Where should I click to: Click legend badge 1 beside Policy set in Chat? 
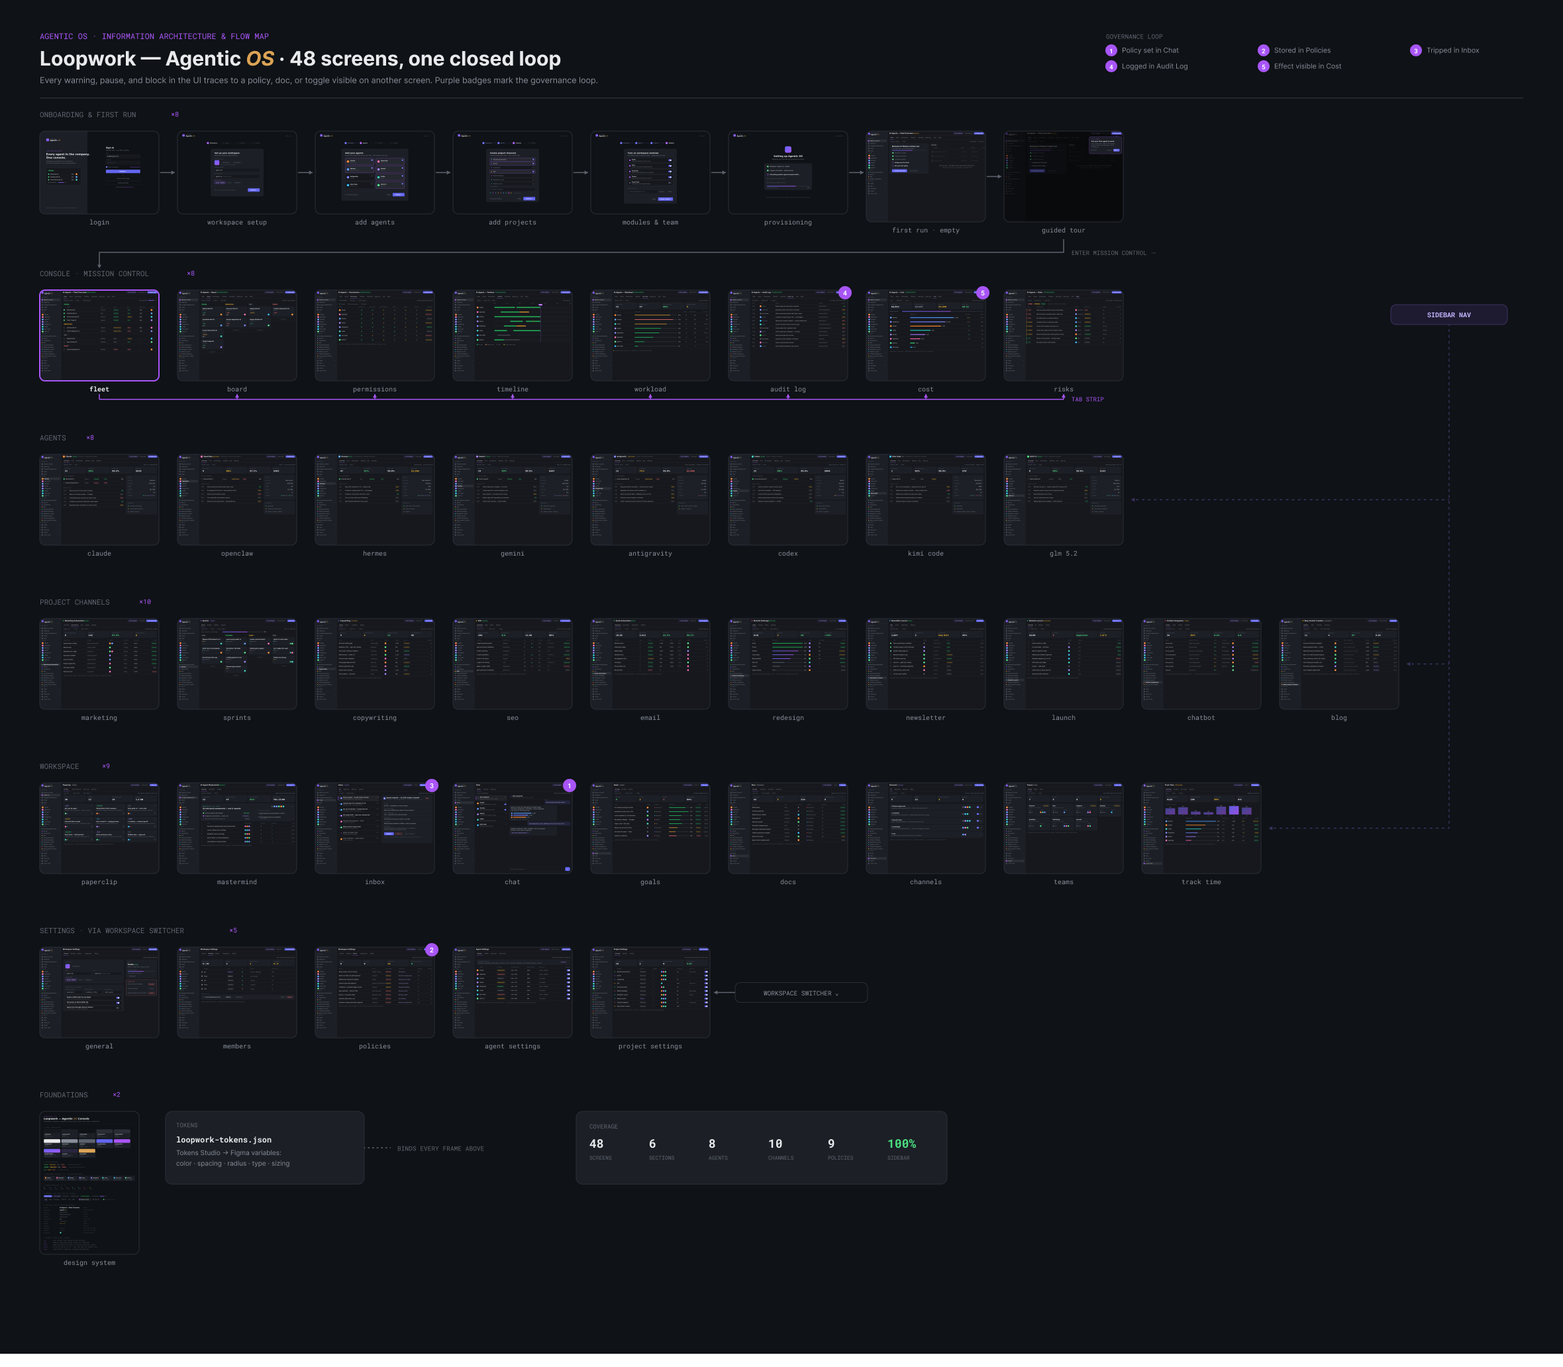(x=1111, y=50)
